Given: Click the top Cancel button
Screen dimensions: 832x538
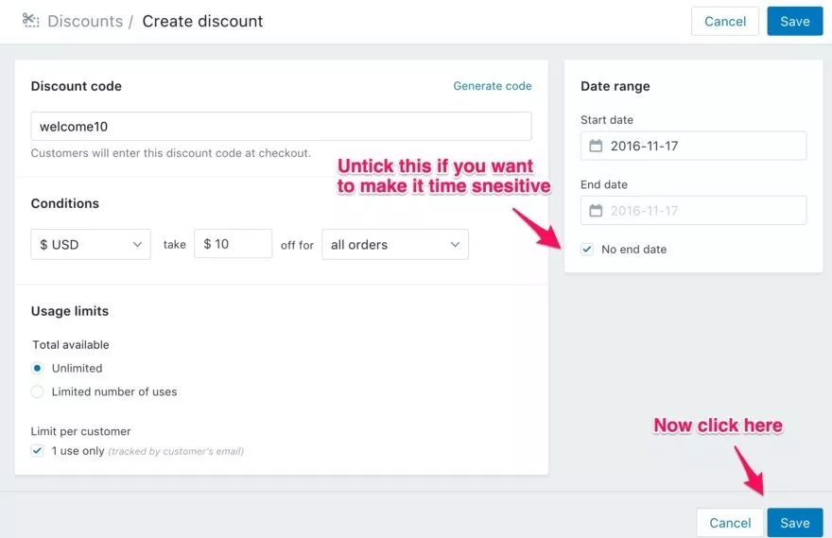Looking at the screenshot, I should (x=725, y=21).
